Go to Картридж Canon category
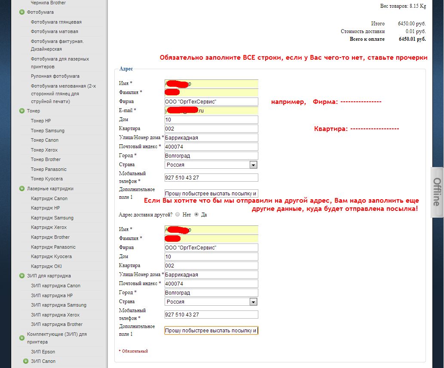 click(x=49, y=198)
